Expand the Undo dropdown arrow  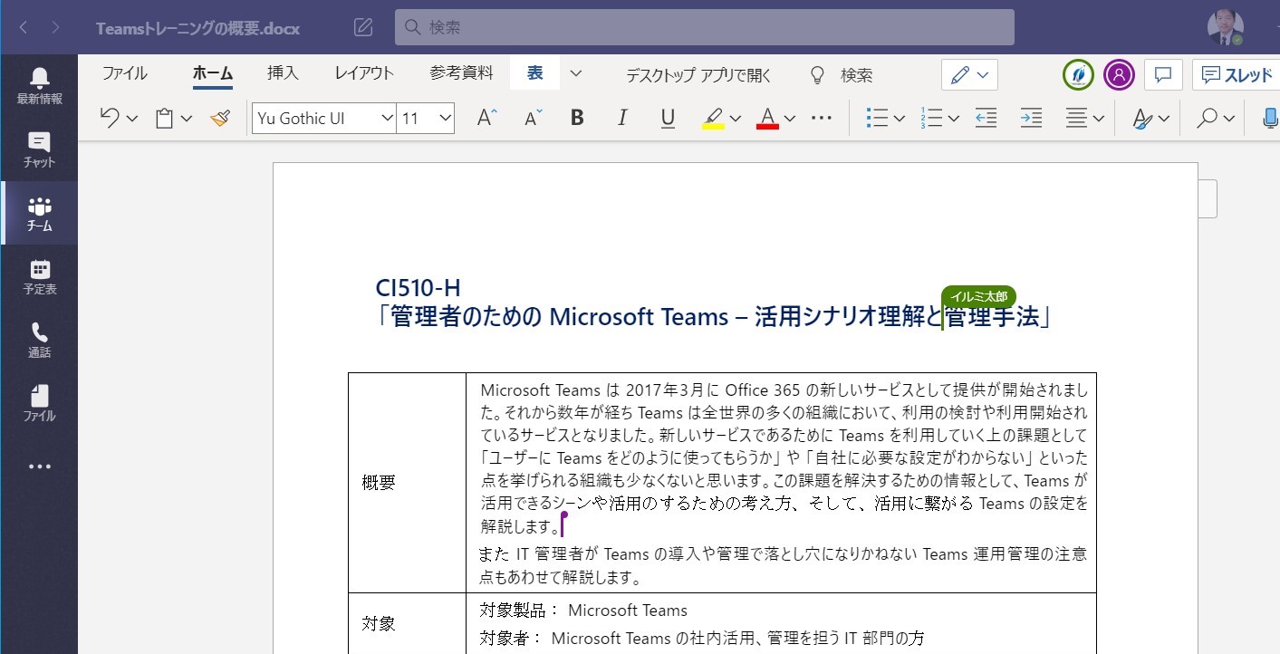[132, 119]
